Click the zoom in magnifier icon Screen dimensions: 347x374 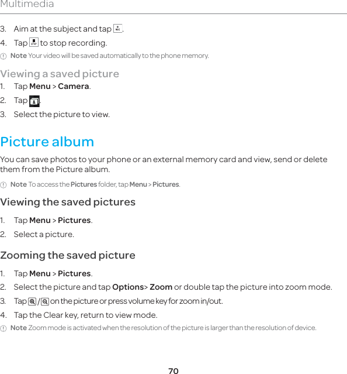point(32,301)
